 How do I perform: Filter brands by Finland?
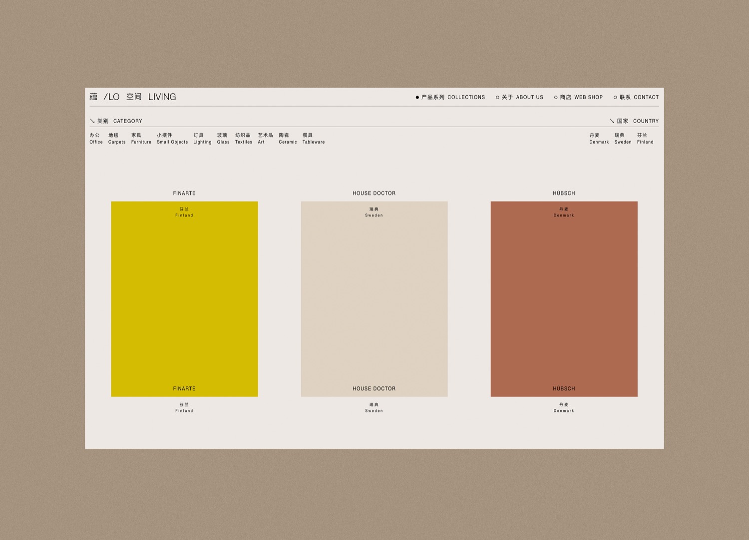pyautogui.click(x=645, y=139)
